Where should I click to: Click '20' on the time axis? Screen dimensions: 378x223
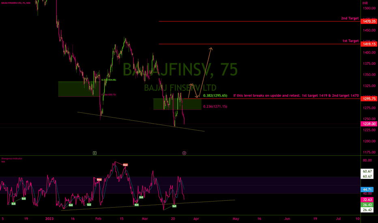point(173,219)
